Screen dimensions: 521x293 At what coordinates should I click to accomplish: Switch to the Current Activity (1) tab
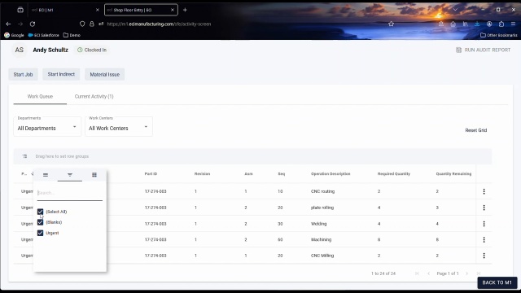click(x=94, y=96)
